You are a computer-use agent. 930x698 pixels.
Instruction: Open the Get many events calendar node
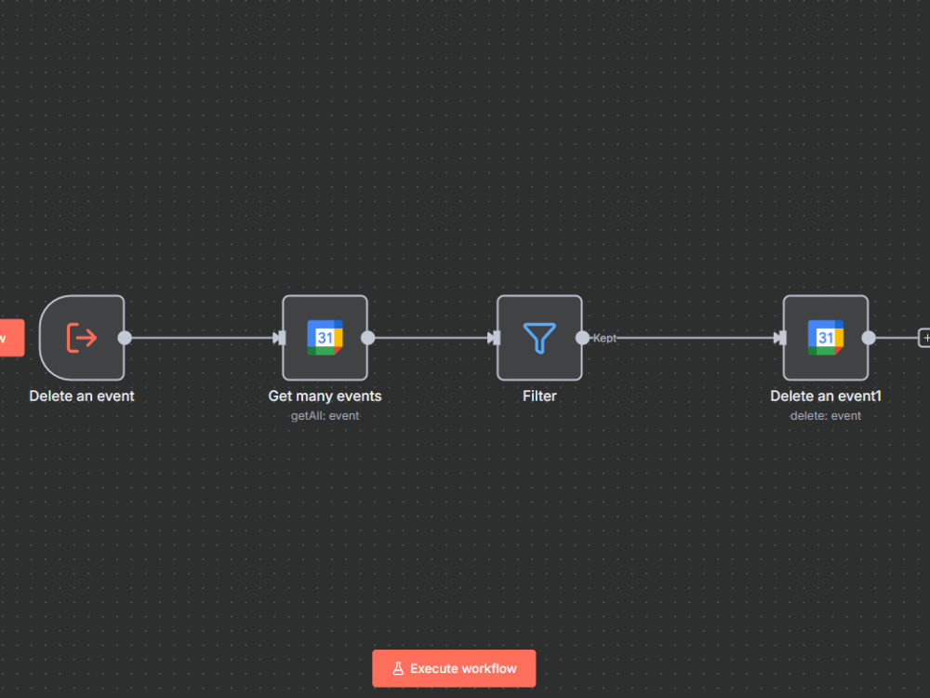[x=325, y=338]
